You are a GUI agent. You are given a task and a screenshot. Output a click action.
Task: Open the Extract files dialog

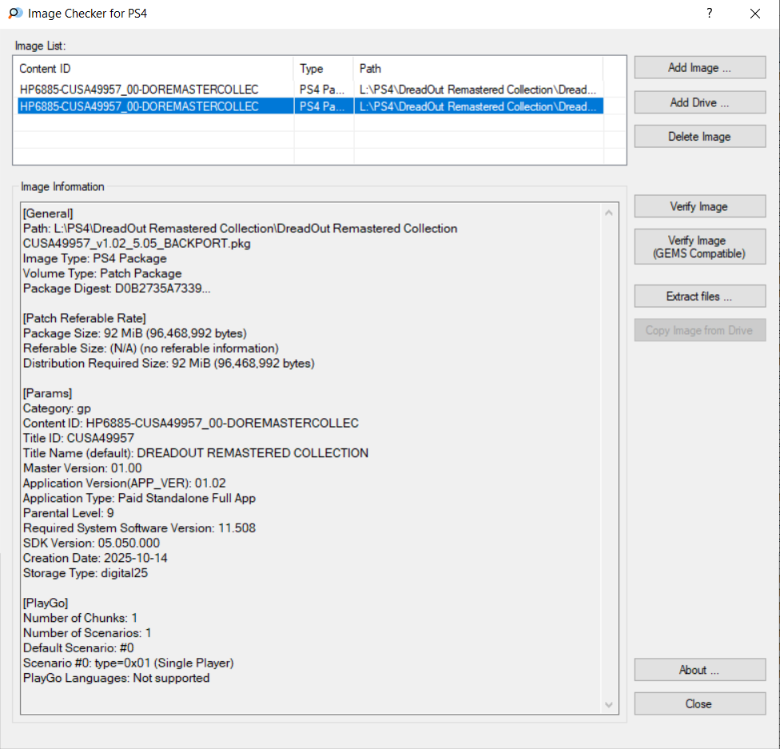(x=699, y=297)
